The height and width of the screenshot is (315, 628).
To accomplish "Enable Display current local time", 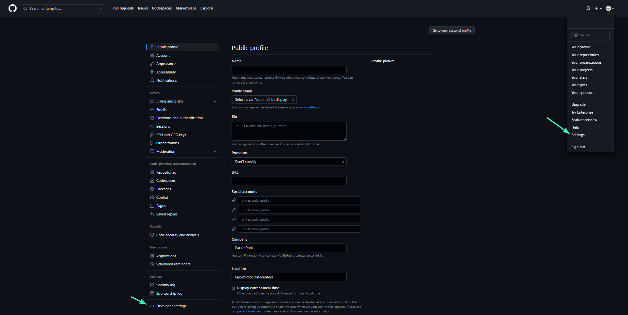I will click(x=233, y=288).
